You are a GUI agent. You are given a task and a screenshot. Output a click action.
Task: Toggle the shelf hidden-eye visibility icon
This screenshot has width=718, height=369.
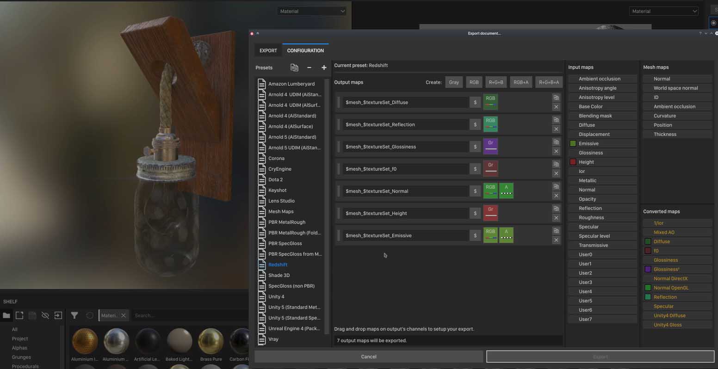pyautogui.click(x=45, y=315)
